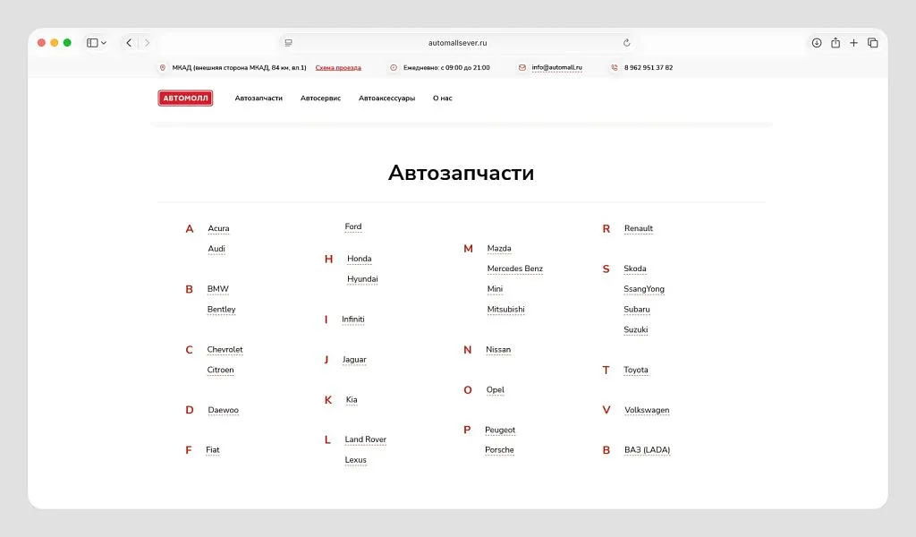916x537 pixels.
Task: Go back with the browser back arrow
Action: click(129, 43)
